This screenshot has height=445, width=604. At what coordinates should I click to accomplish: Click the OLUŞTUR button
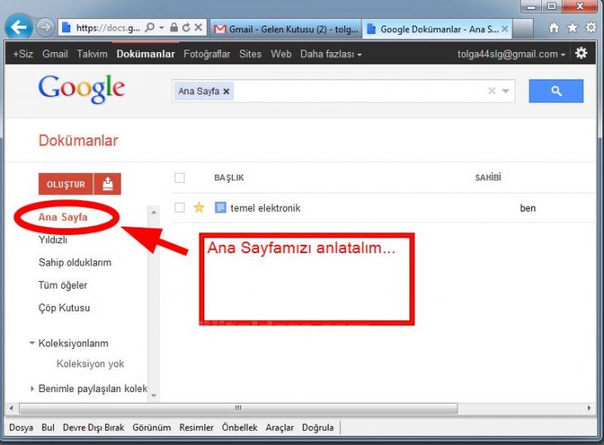[x=66, y=184]
